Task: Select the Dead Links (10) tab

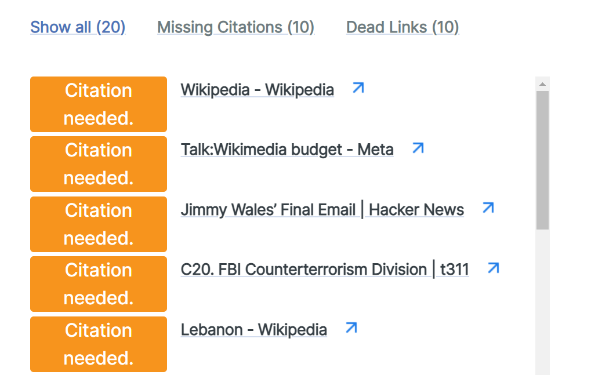Action: click(x=403, y=27)
